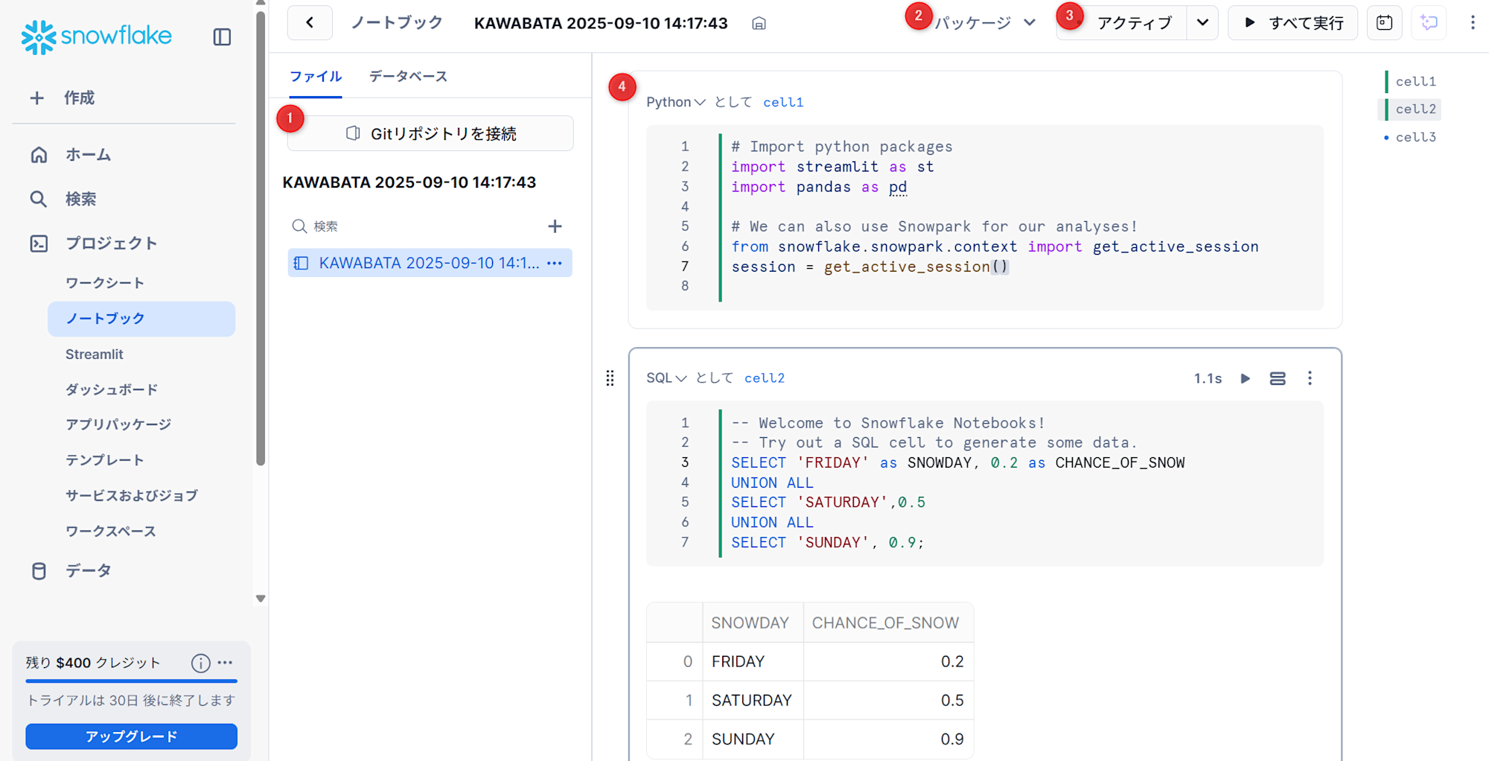Screen dimensions: 1489x761
Task: Toggle cell2 results view icon
Action: (x=1278, y=378)
